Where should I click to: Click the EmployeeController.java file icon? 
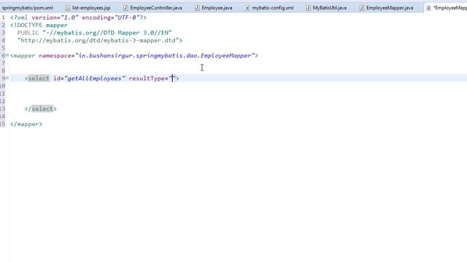click(x=126, y=8)
